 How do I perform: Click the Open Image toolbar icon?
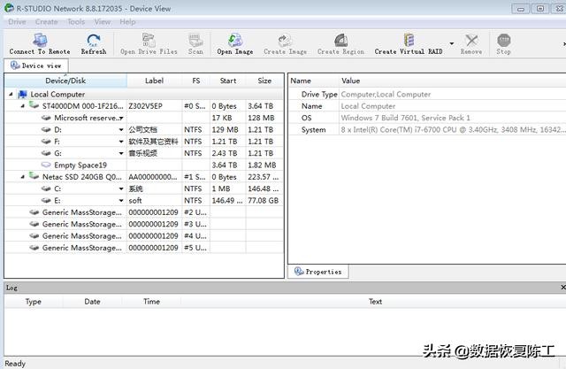(235, 40)
